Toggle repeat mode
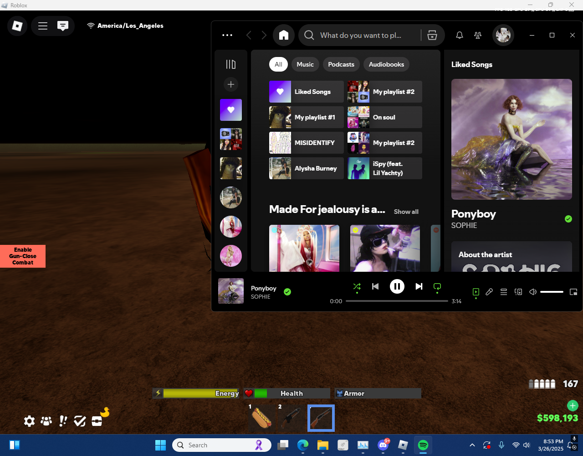The height and width of the screenshot is (456, 583). tap(437, 286)
